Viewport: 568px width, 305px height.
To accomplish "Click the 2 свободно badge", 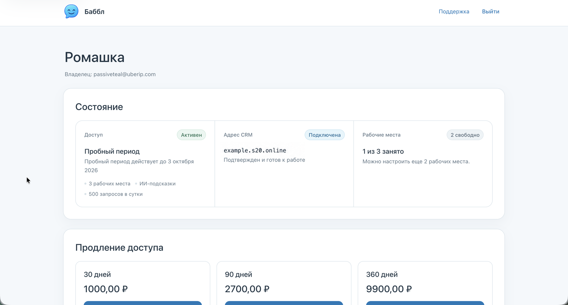I will tap(465, 135).
